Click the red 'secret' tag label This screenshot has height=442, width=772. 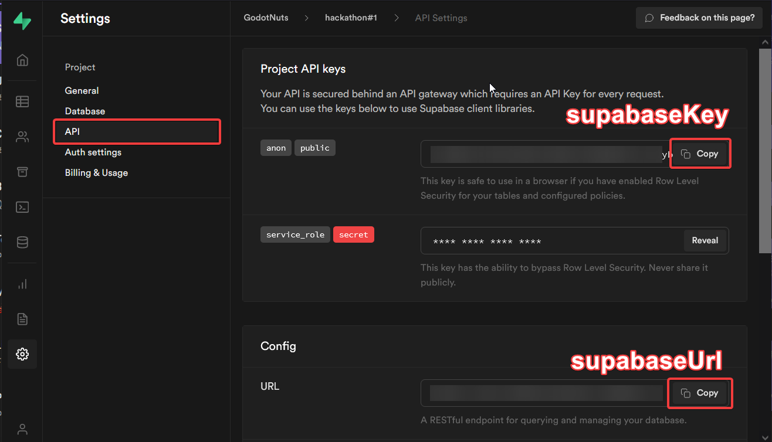[x=354, y=234]
